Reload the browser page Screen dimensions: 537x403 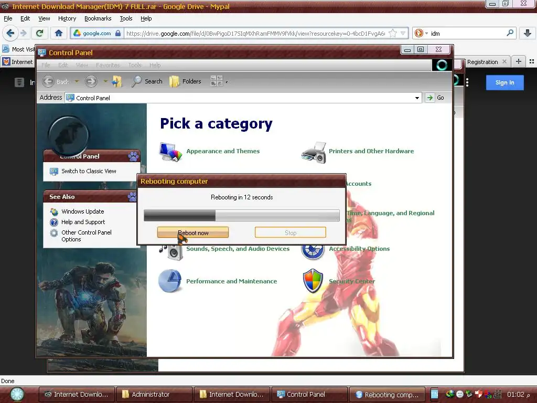[40, 33]
